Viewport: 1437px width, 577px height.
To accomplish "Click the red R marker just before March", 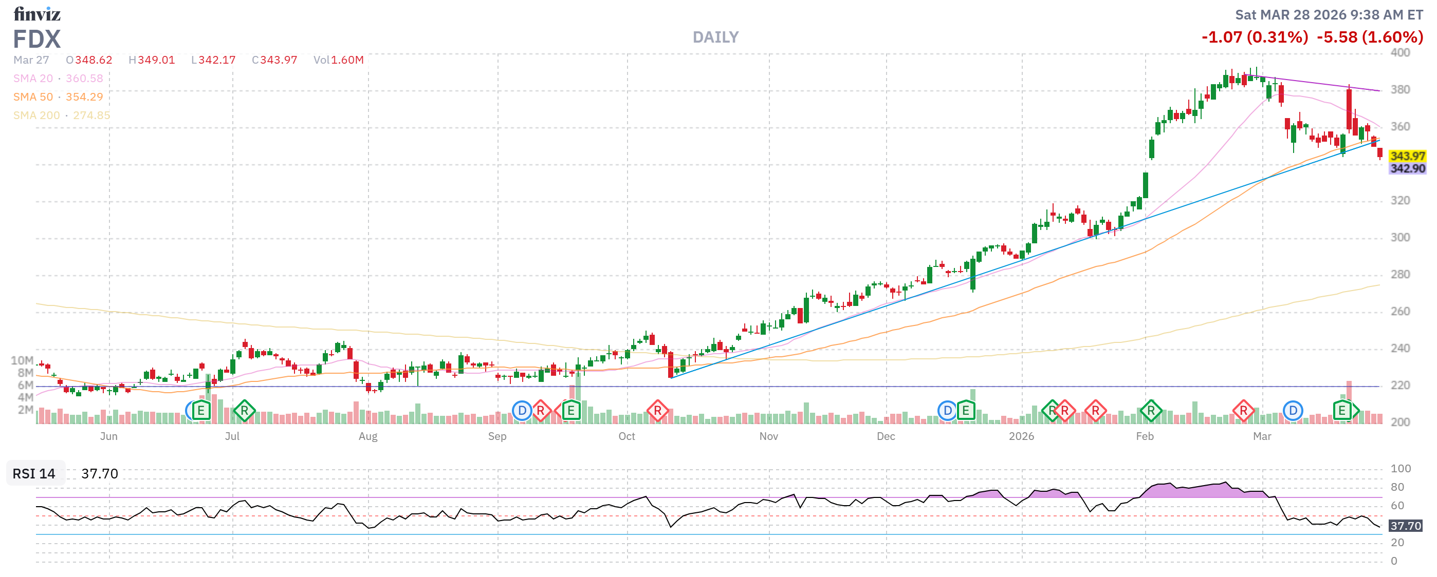I will pyautogui.click(x=1243, y=411).
